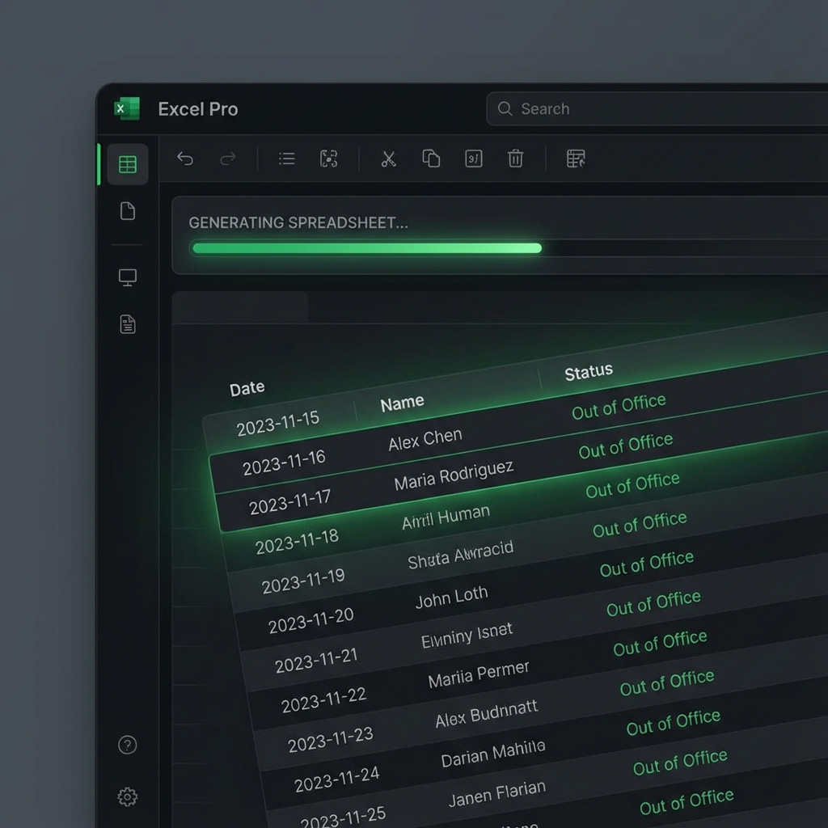Click the Cut scissors icon in the toolbar

[x=387, y=158]
